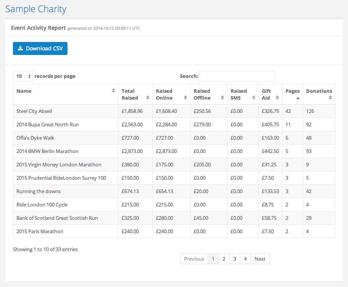
Task: Select 2015 Virgin Money London Marathon name
Action: pyautogui.click(x=59, y=164)
